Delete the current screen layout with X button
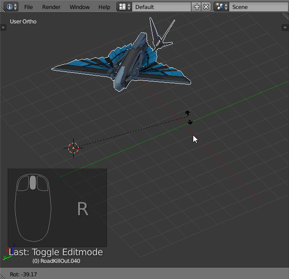The height and width of the screenshot is (279, 289). pos(206,7)
